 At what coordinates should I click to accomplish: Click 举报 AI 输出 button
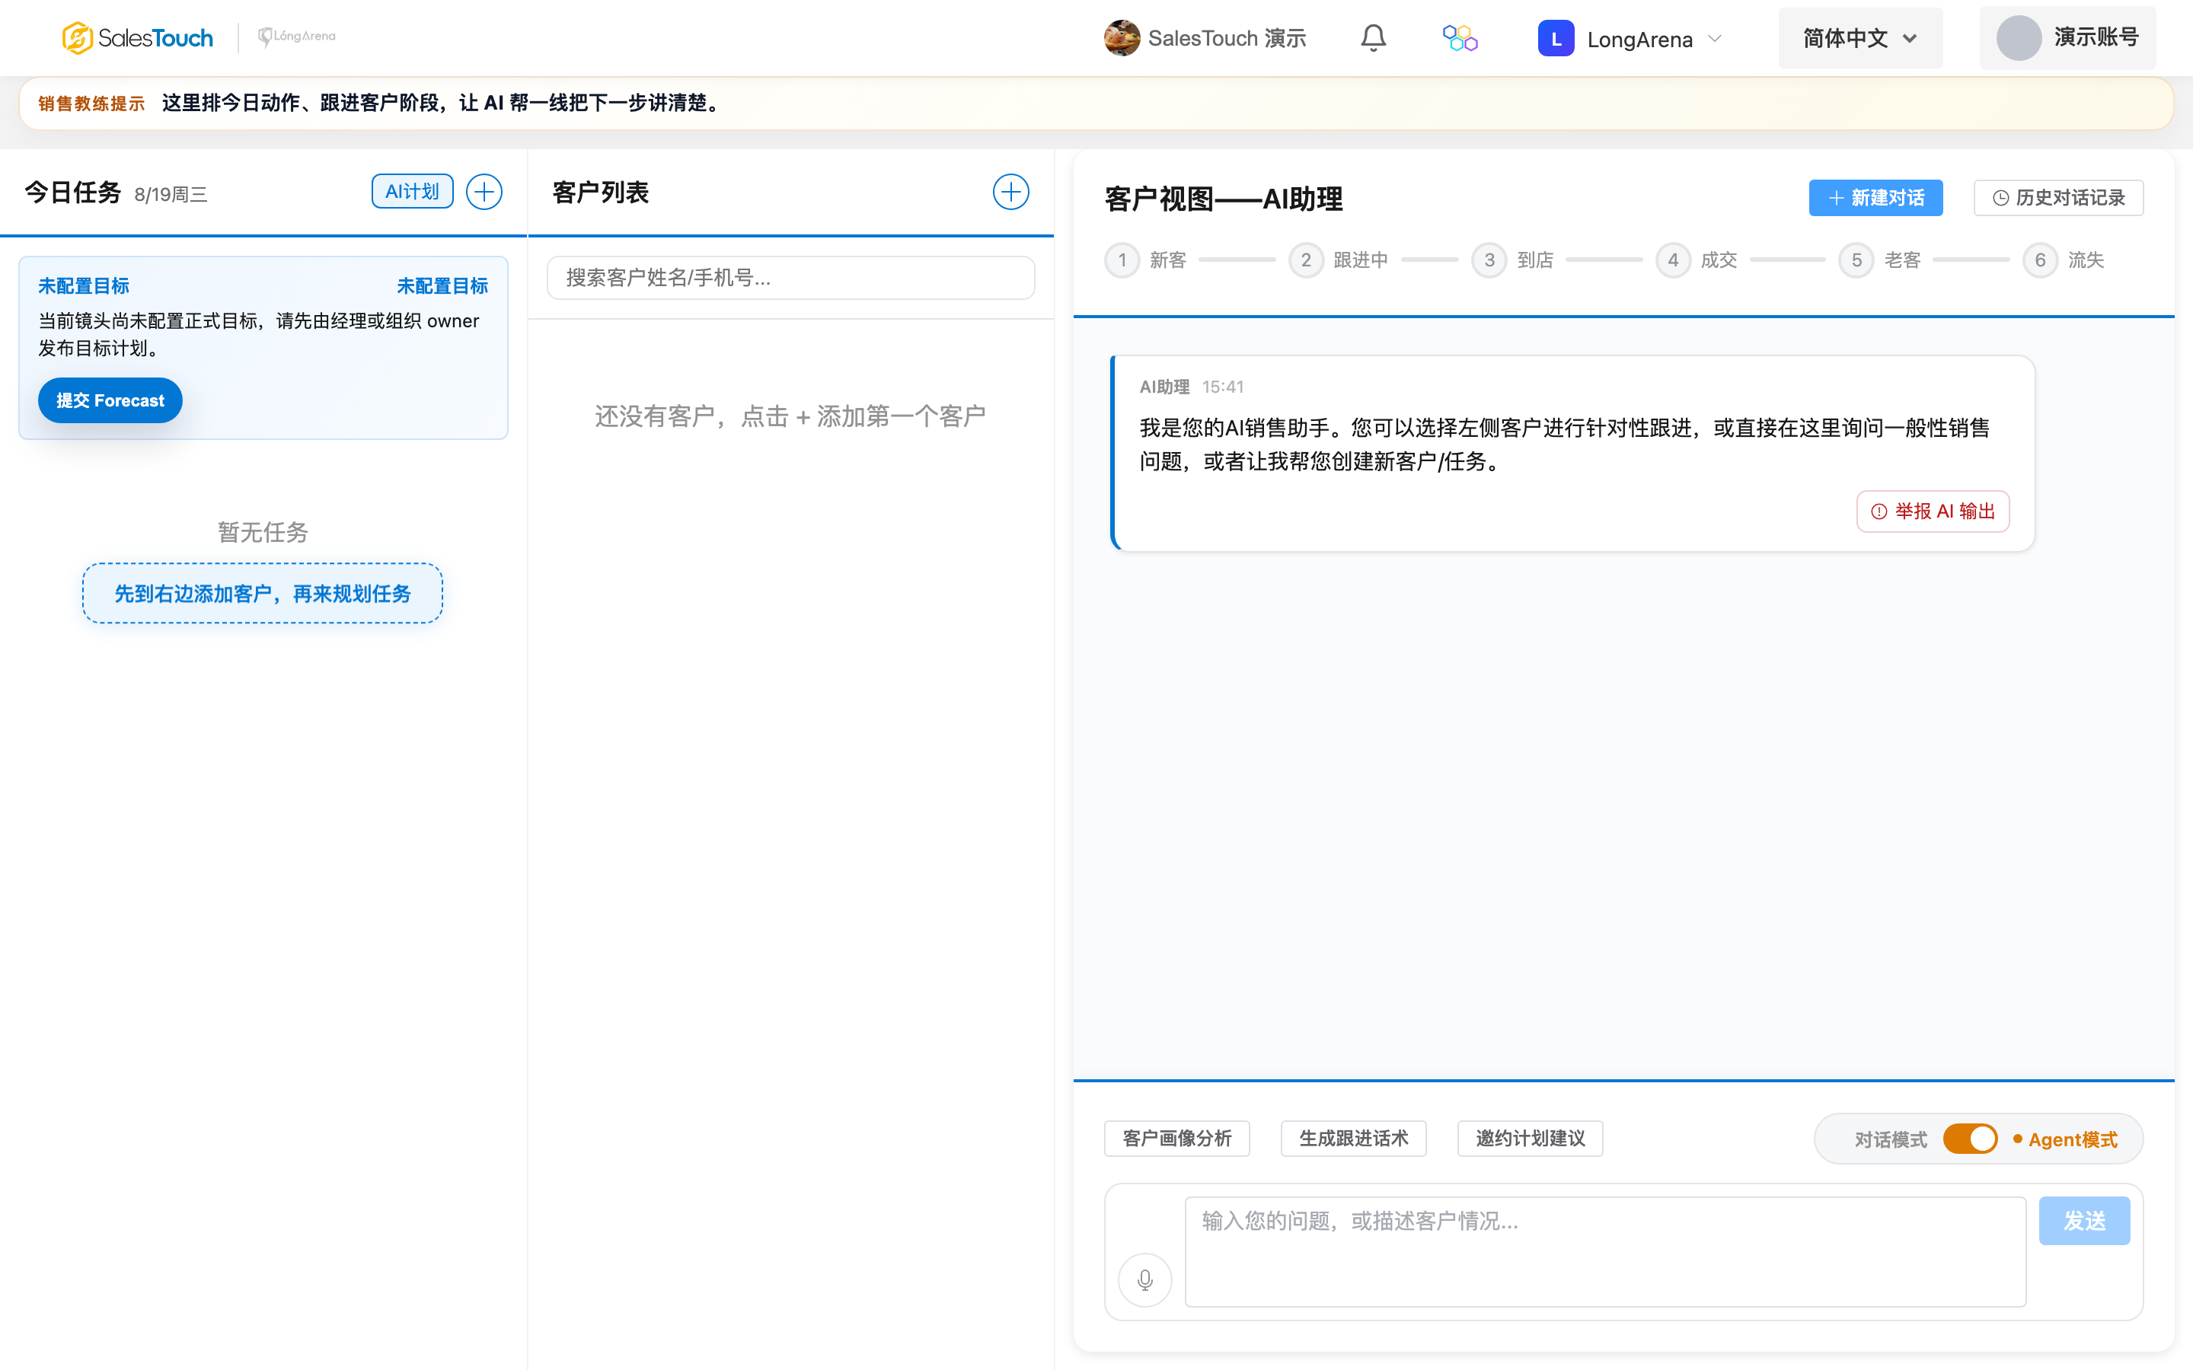1932,511
